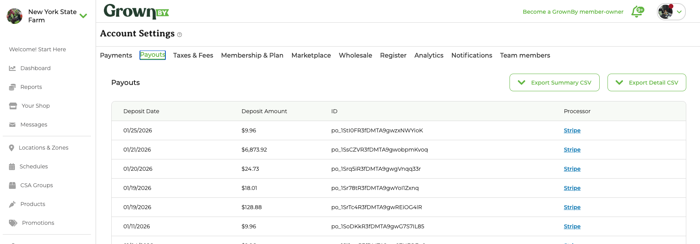The width and height of the screenshot is (700, 244).
Task: Expand the New York State Farm switcher
Action: 83,16
